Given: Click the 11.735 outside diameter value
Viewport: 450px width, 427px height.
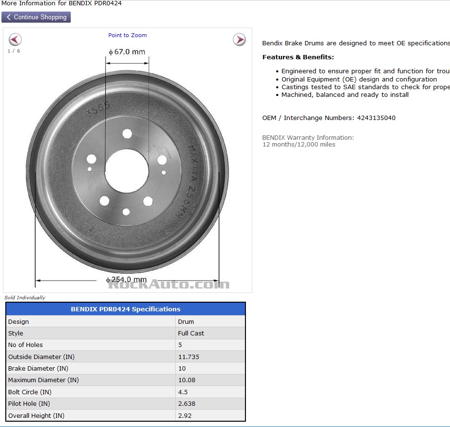Looking at the screenshot, I should [x=189, y=357].
